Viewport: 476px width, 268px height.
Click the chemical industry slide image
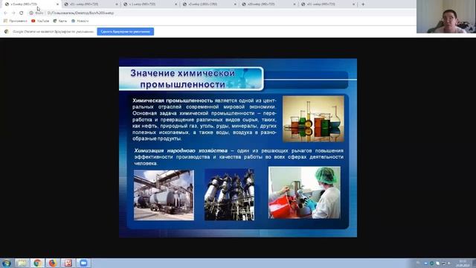click(238, 147)
